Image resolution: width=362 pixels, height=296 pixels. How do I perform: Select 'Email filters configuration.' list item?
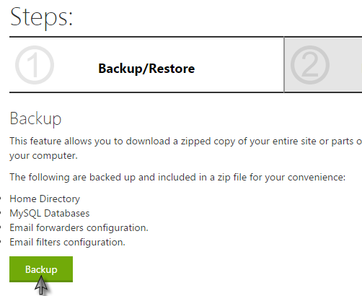[67, 242]
